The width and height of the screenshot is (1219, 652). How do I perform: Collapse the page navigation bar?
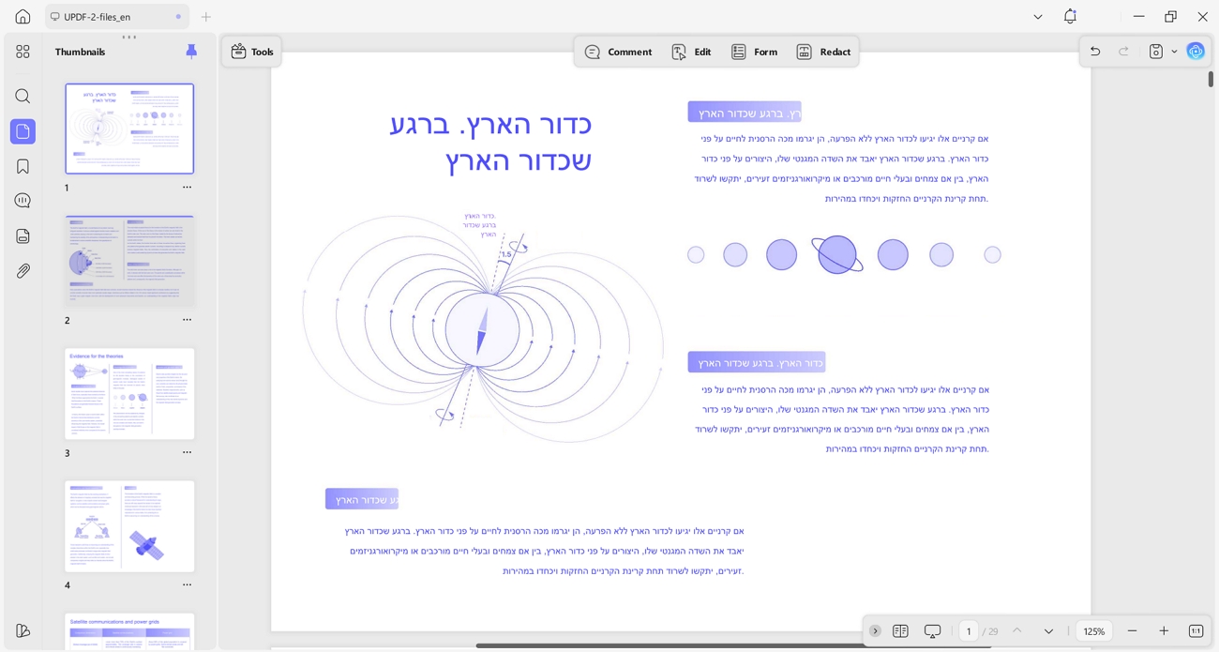pos(875,631)
